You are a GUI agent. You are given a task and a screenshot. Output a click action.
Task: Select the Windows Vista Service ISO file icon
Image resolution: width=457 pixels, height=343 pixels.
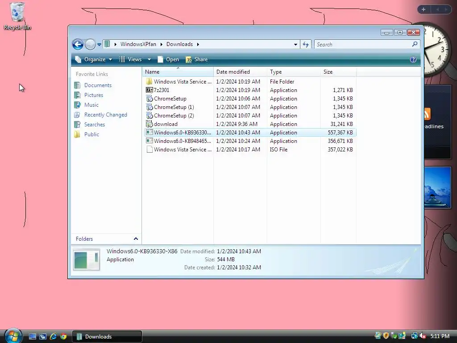149,149
